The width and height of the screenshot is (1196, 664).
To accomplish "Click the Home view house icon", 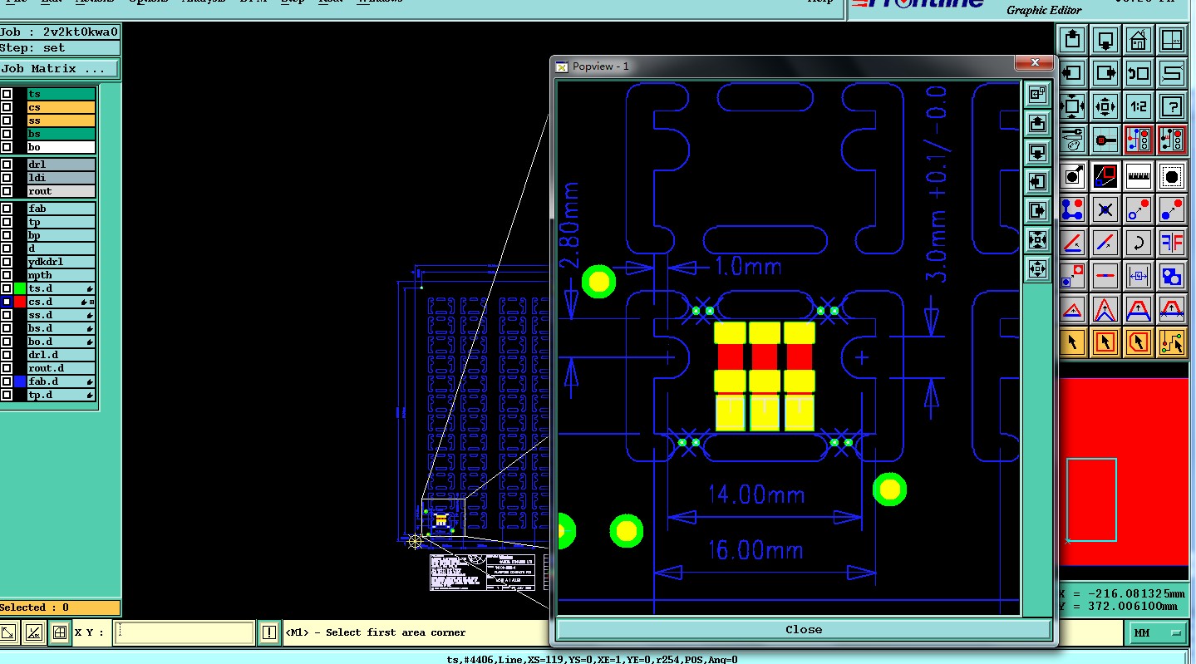I will point(1139,39).
